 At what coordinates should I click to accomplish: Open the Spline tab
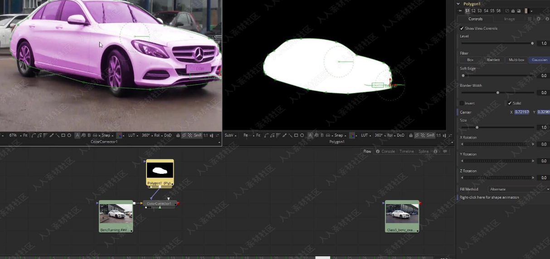coord(423,152)
